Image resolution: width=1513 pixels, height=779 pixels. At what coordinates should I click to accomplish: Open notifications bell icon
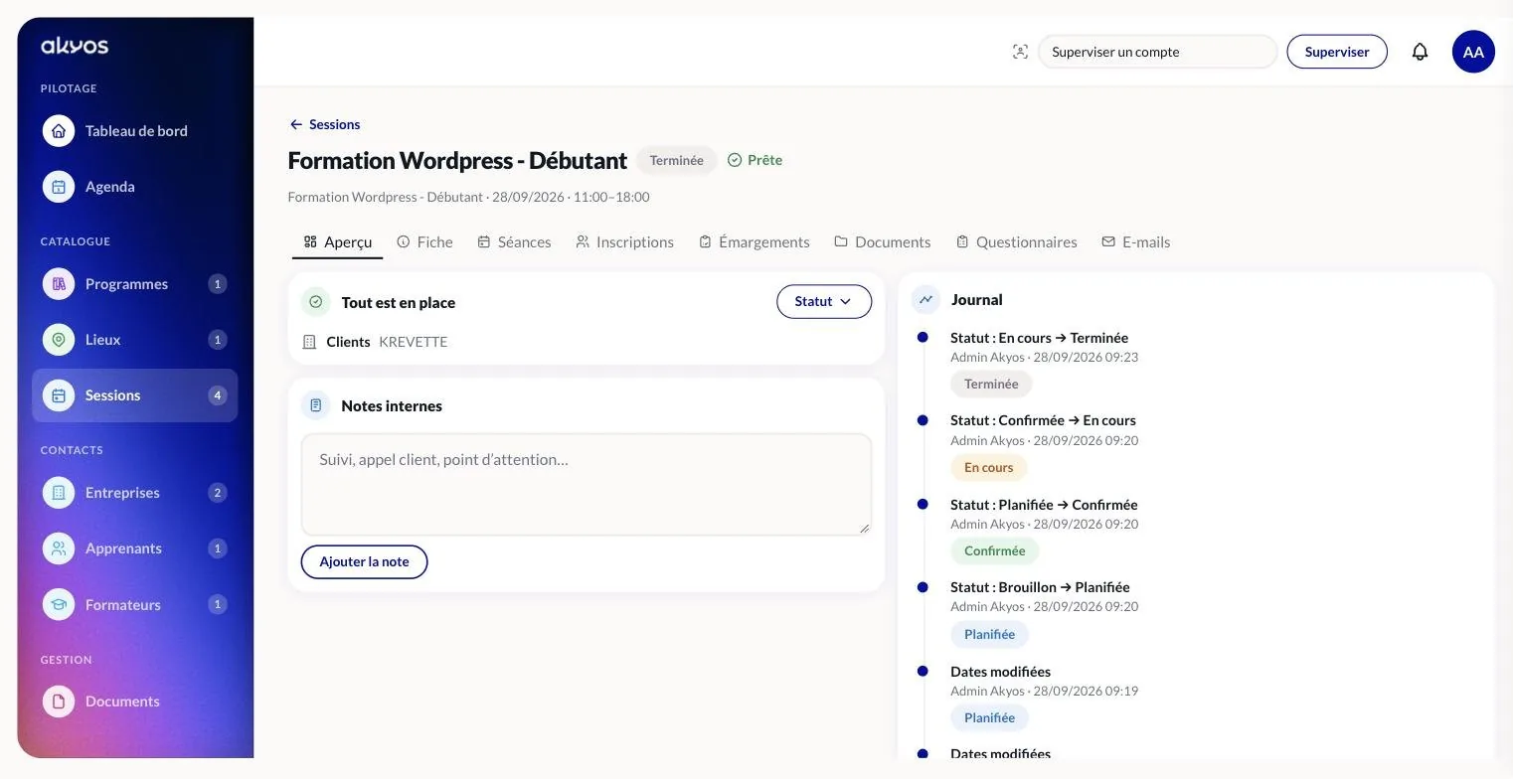1420,52
